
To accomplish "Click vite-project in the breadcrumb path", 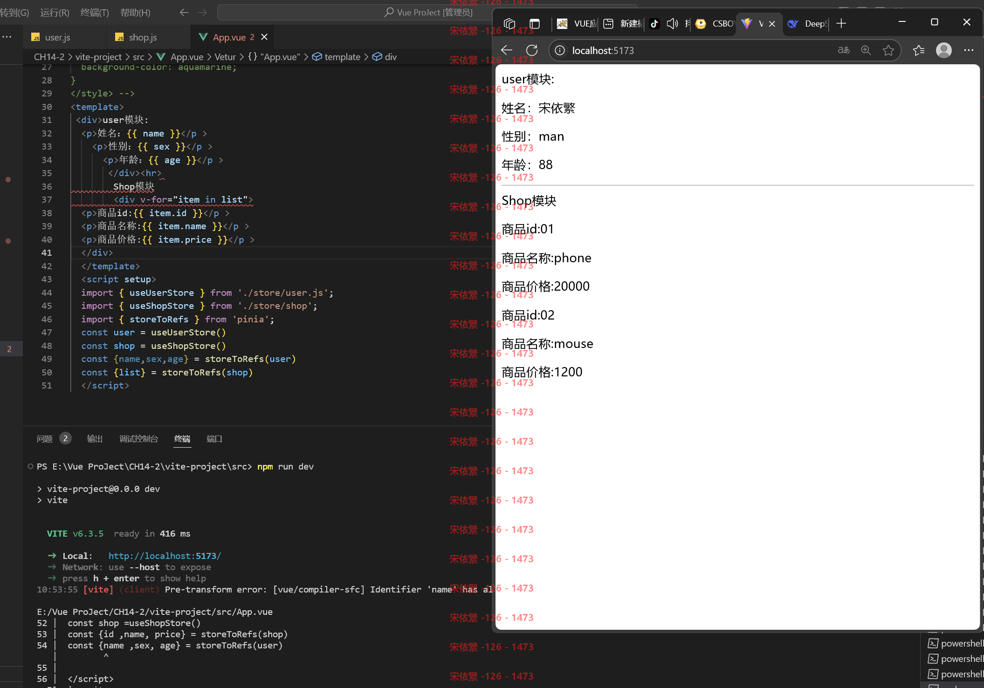I will tap(98, 57).
